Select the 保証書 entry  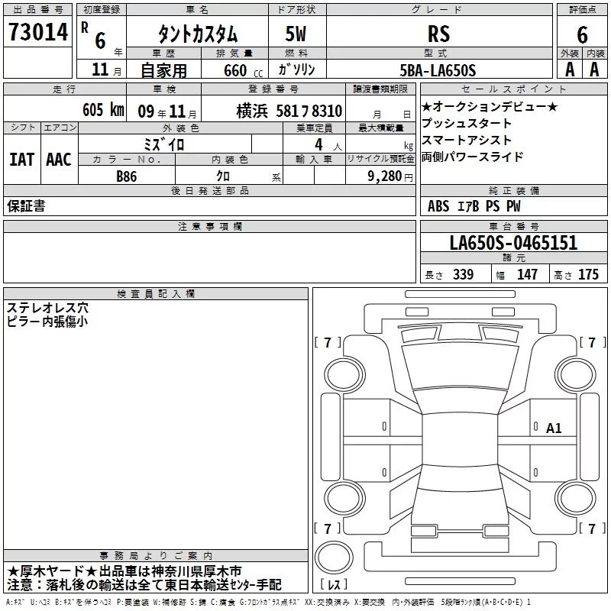pos(26,206)
